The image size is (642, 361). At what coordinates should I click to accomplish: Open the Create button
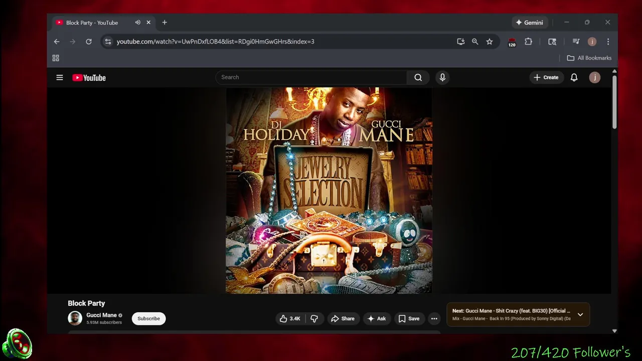(x=546, y=77)
